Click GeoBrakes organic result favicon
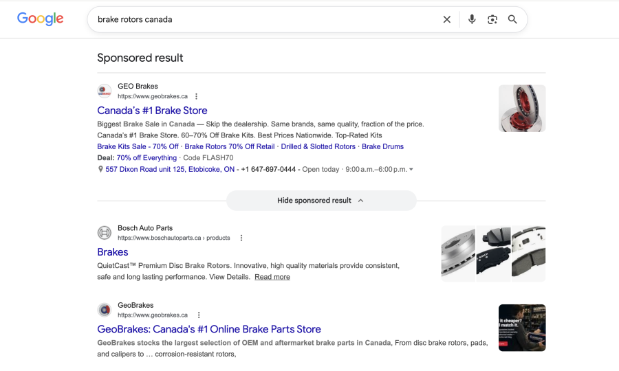The image size is (619, 371). tap(105, 310)
